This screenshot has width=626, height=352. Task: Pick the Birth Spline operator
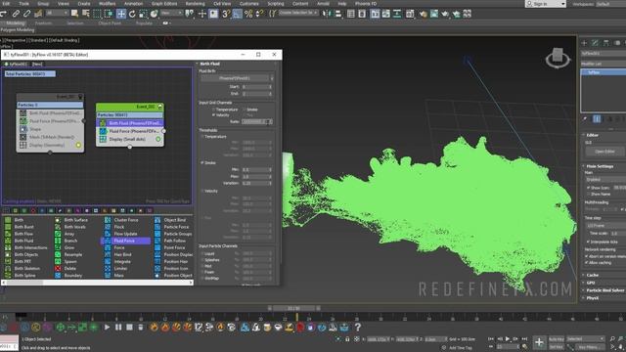coord(24,276)
